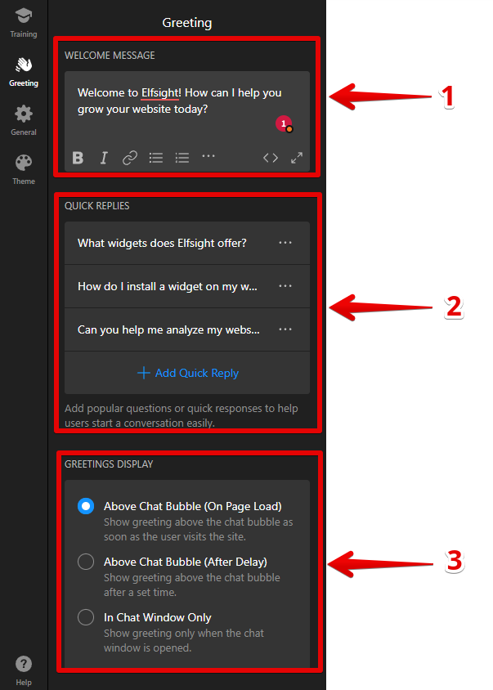Viewport: 493px width, 690px height.
Task: Toggle italic formatting in welcome message
Action: 104,158
